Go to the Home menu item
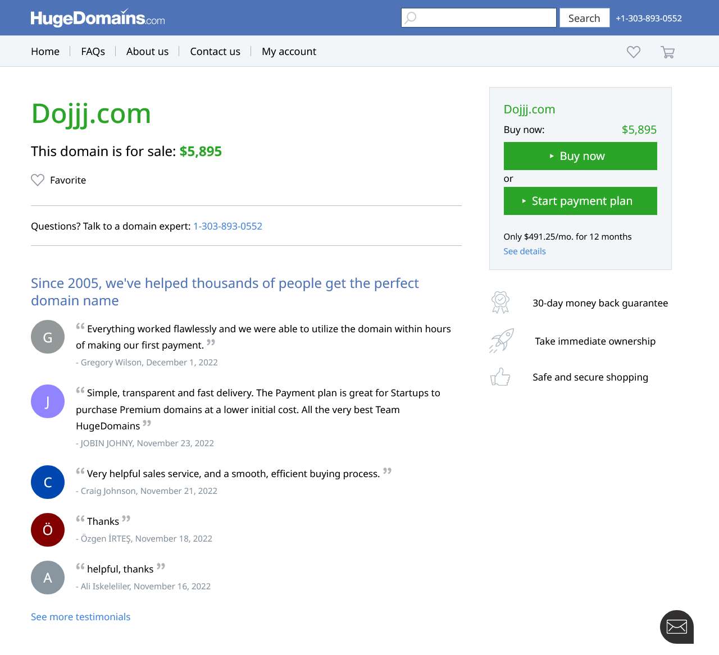The image size is (719, 655). [x=45, y=52]
